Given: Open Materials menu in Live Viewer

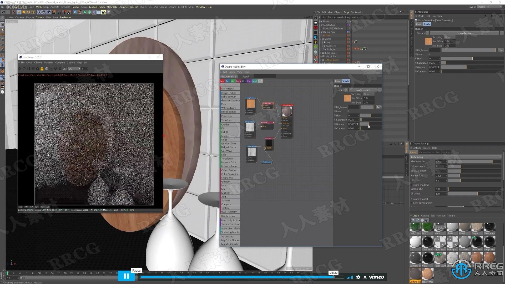Looking at the screenshot, I should 48,63.
